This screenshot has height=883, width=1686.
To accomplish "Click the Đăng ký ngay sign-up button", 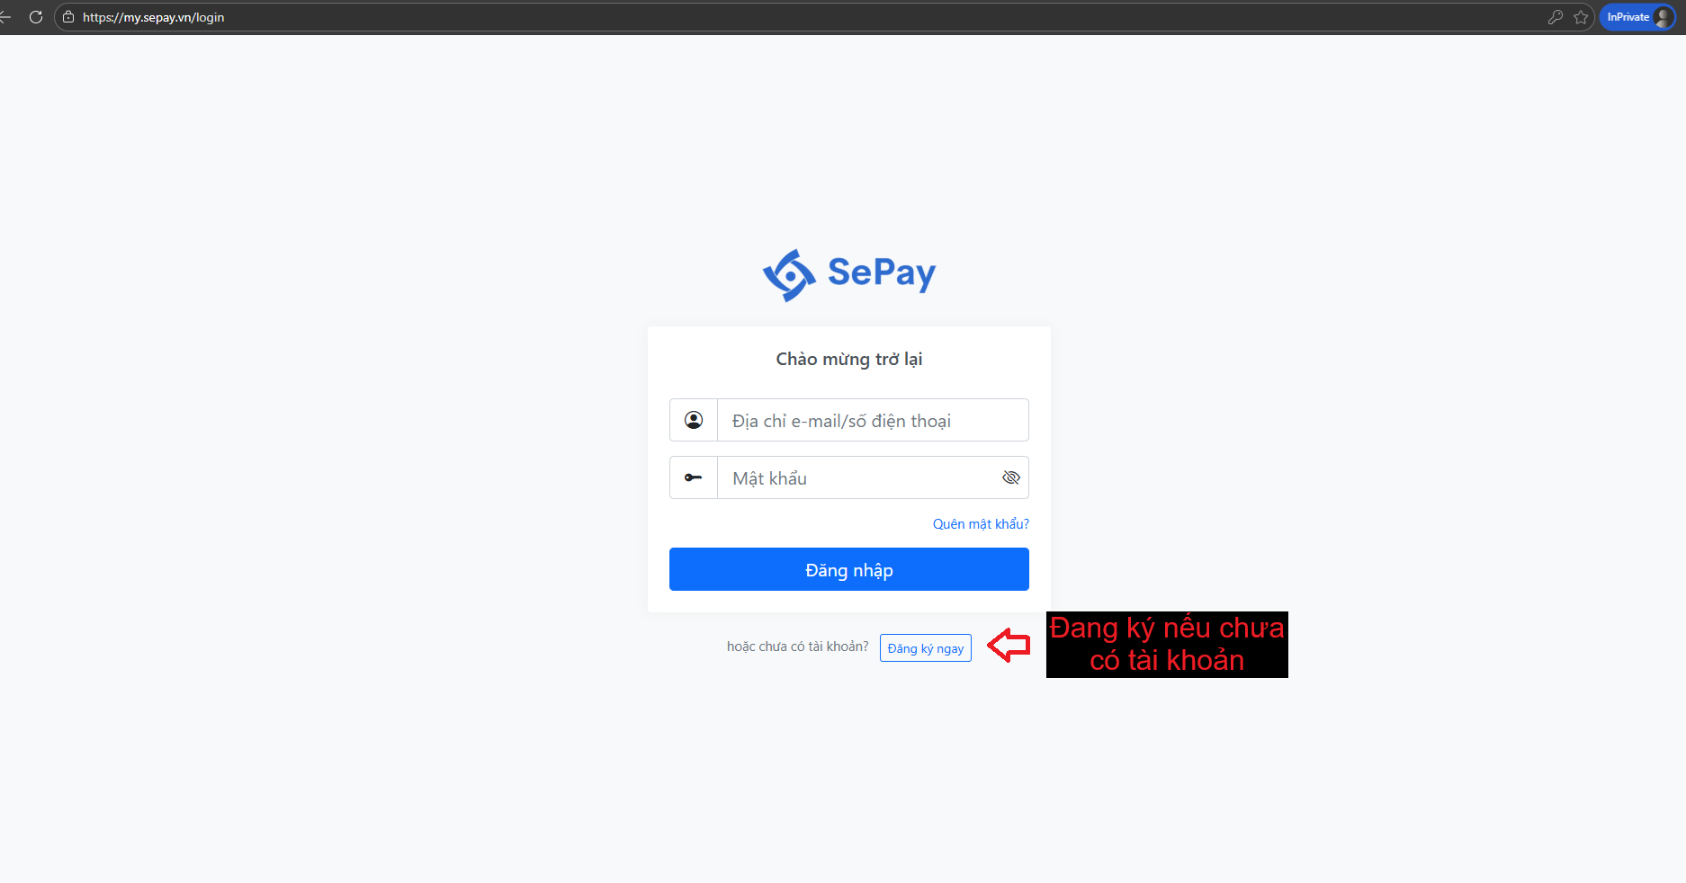I will click(926, 648).
